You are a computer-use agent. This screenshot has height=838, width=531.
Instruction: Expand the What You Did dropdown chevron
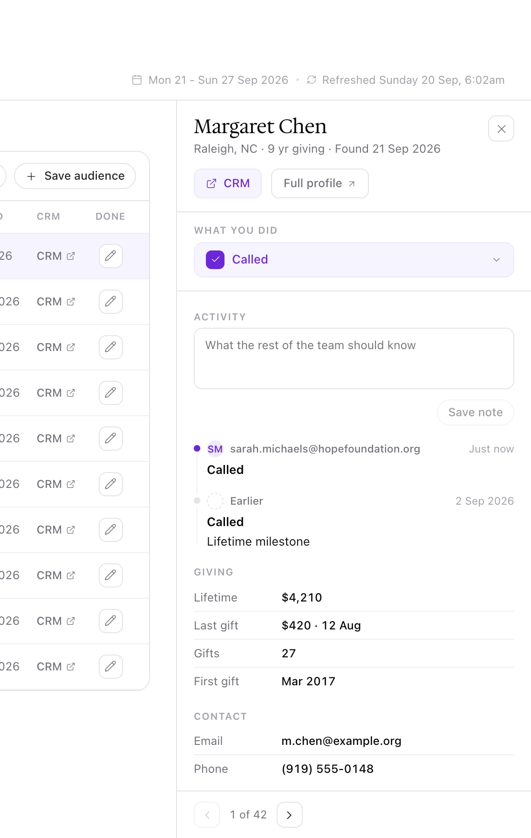point(497,260)
